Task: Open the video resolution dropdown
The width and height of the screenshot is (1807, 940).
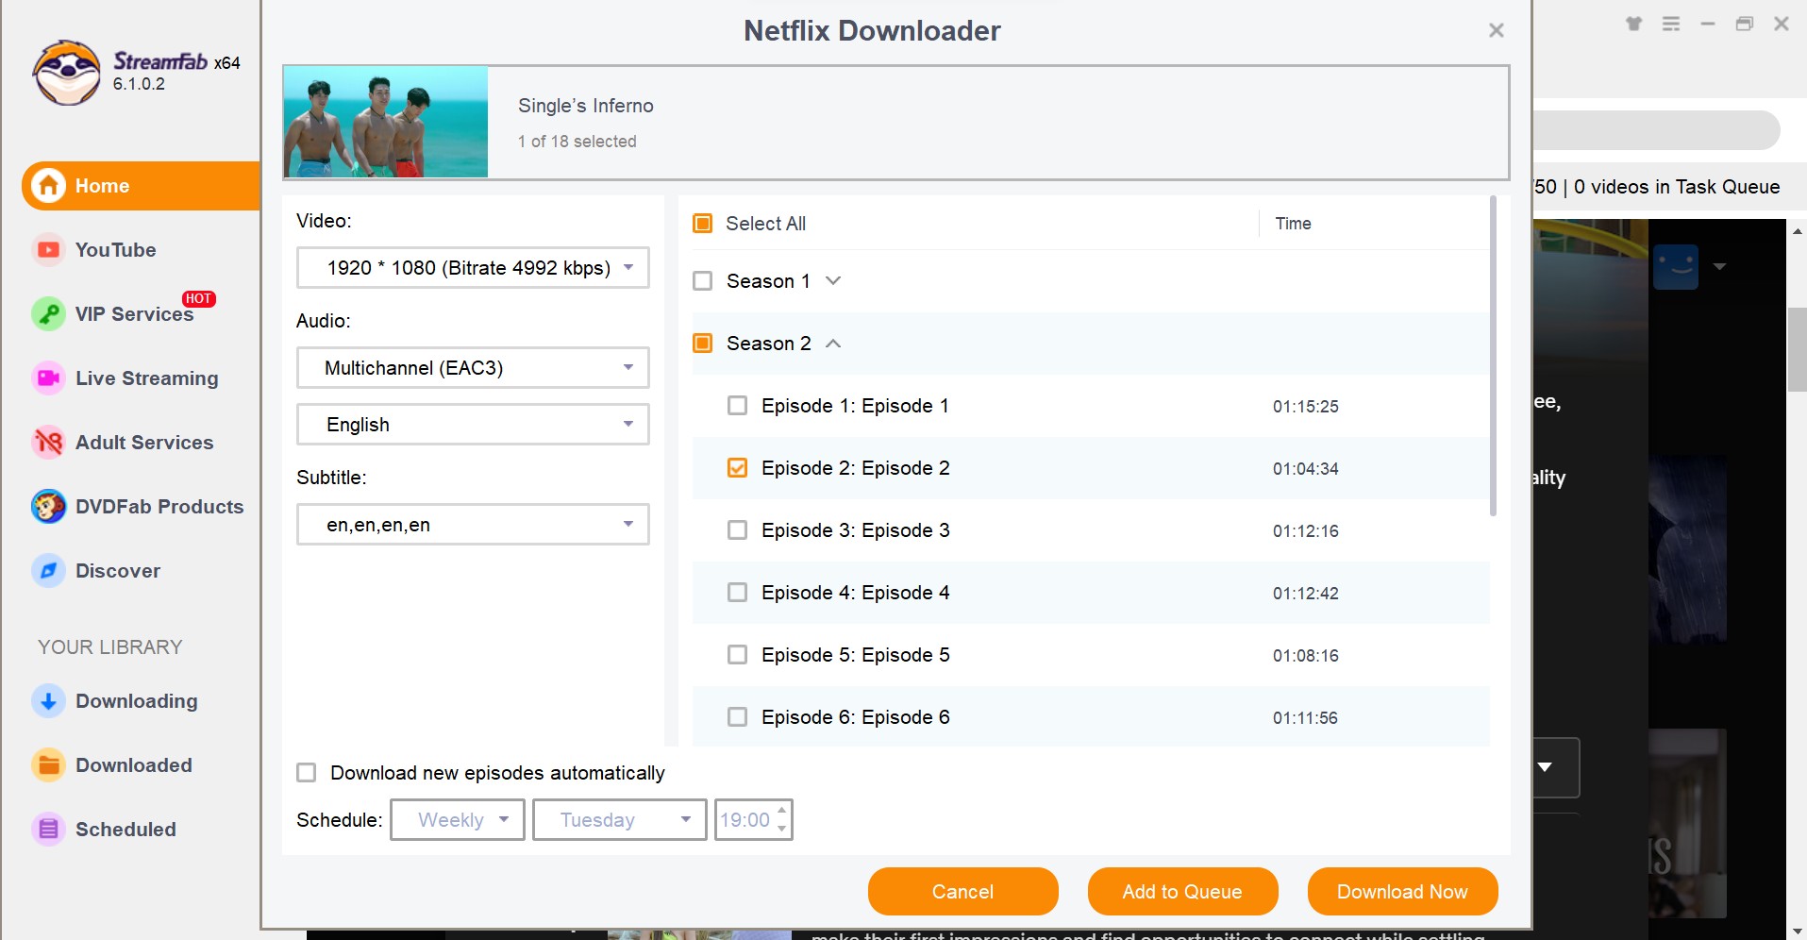Action: 473,268
